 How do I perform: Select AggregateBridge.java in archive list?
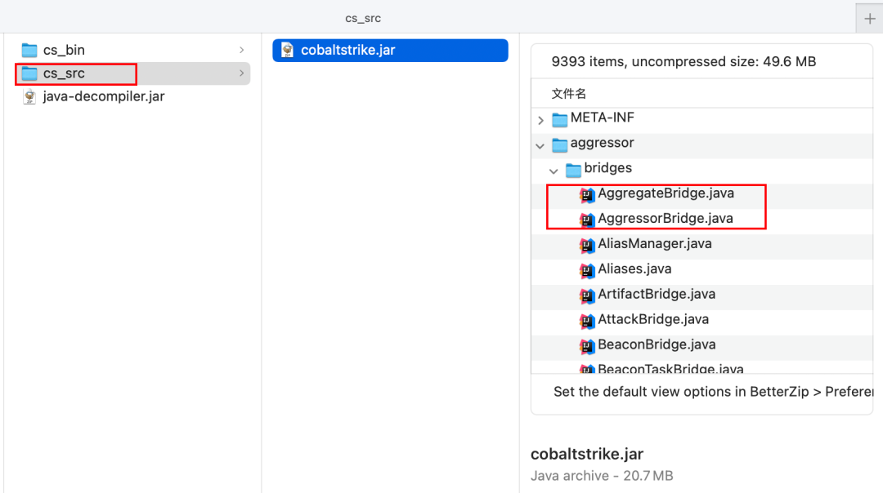[701, 196]
